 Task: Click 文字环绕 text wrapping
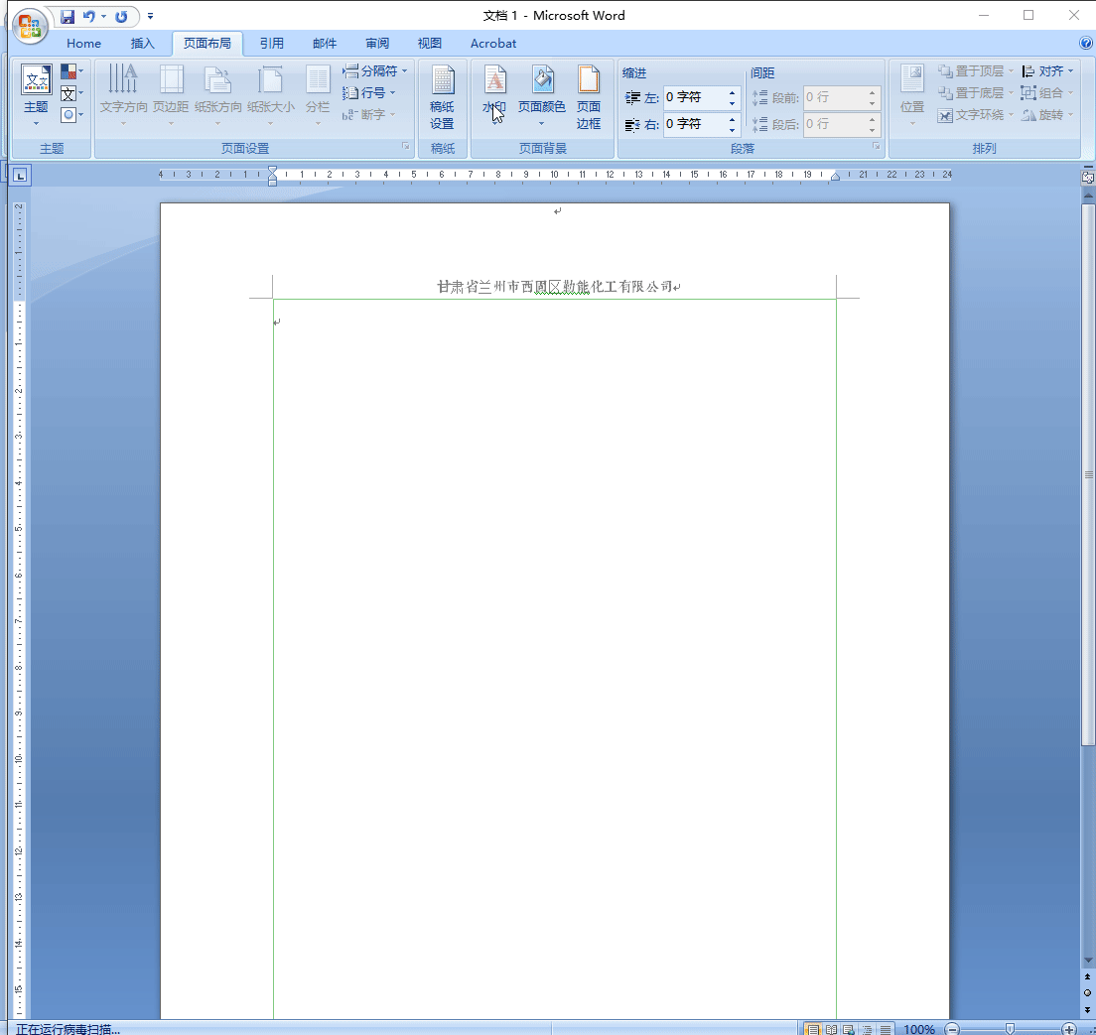click(975, 114)
